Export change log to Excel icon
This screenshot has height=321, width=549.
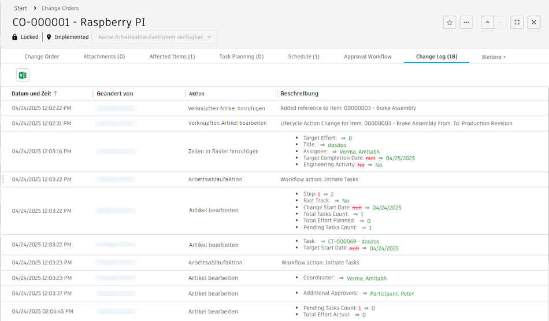[23, 75]
